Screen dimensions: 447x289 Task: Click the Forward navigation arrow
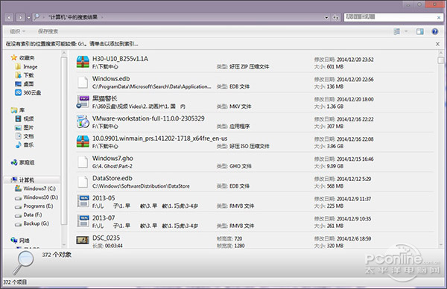pos(20,18)
